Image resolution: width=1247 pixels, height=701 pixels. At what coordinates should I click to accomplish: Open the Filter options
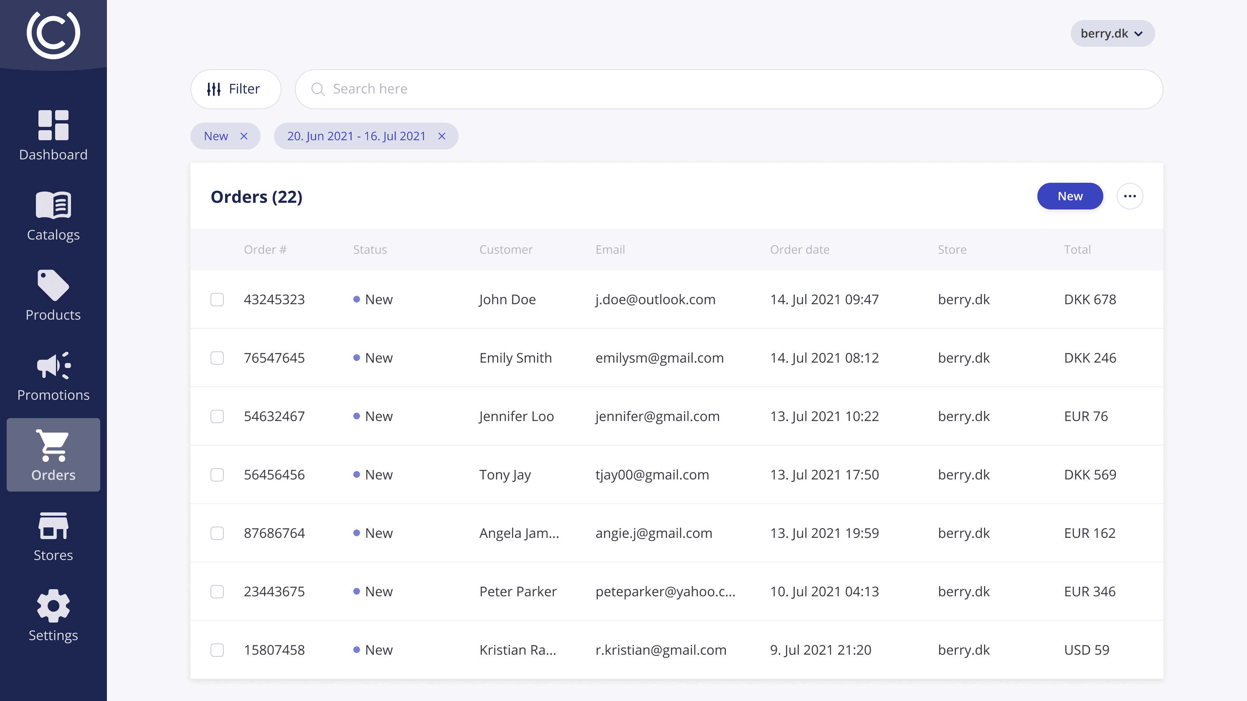point(235,89)
